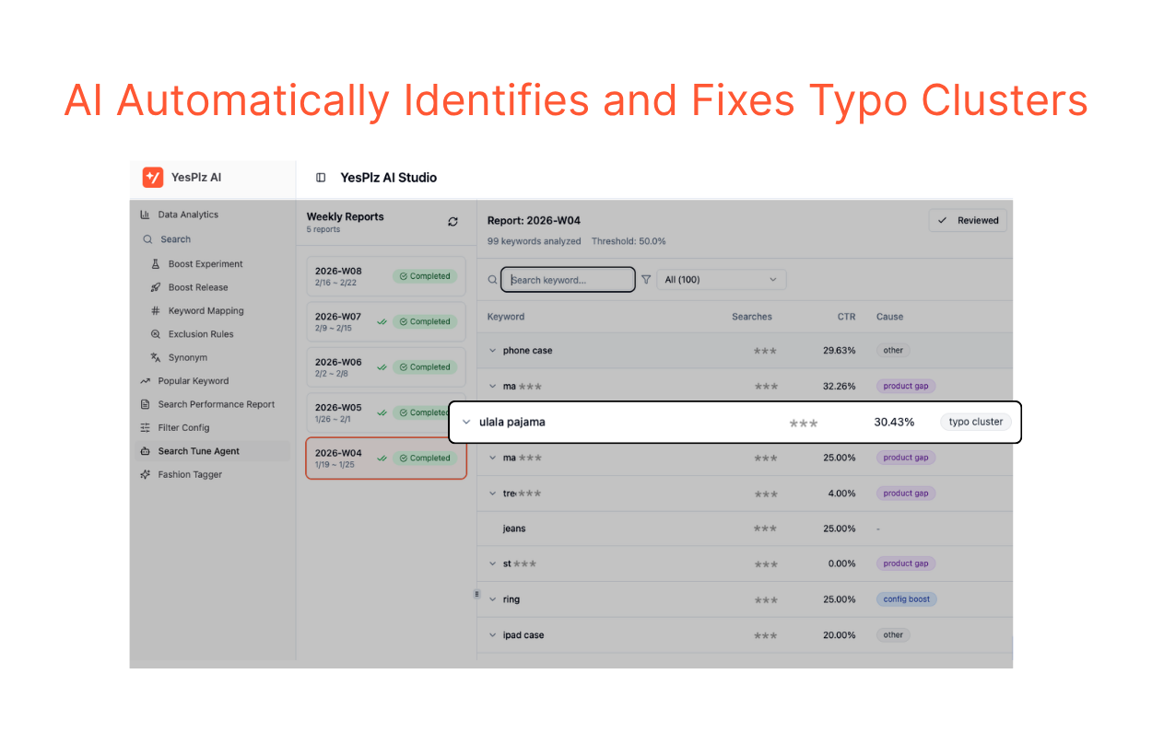This screenshot has height=743, width=1152.
Task: Click the Keyword column header
Action: 506,317
